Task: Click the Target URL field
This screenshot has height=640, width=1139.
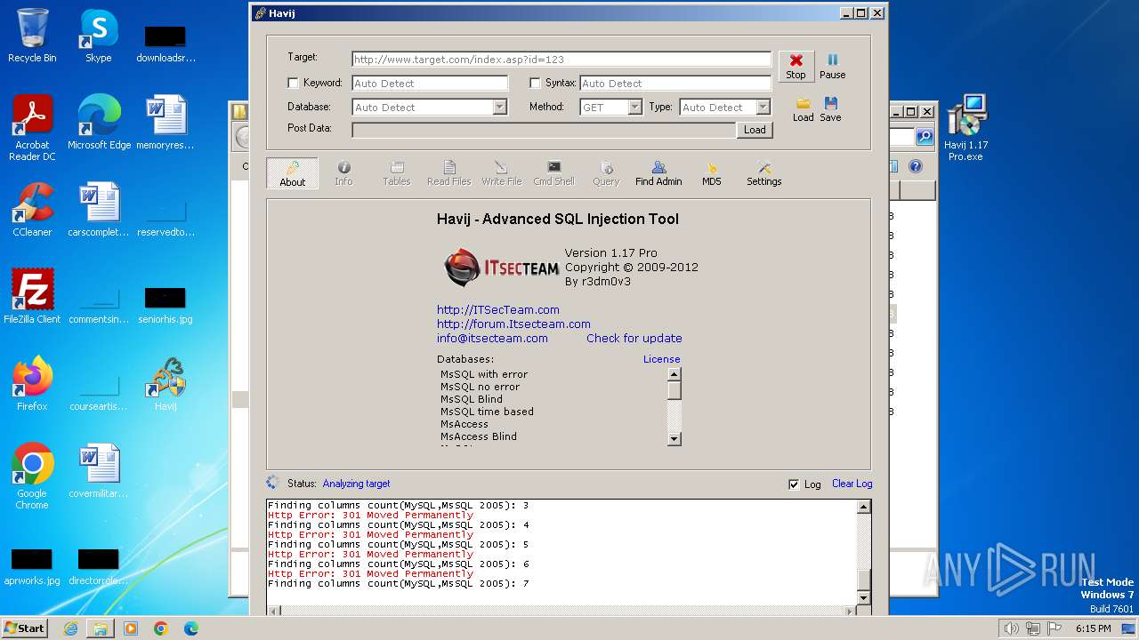Action: pos(561,60)
